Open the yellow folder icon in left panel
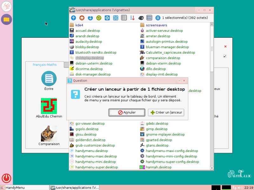254x190 pixels. (x=6, y=19)
